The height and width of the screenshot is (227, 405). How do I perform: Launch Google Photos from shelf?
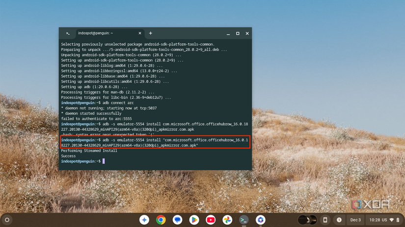[227, 220]
